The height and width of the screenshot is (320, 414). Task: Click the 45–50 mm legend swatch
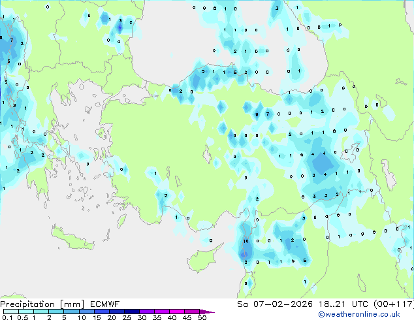(x=192, y=312)
